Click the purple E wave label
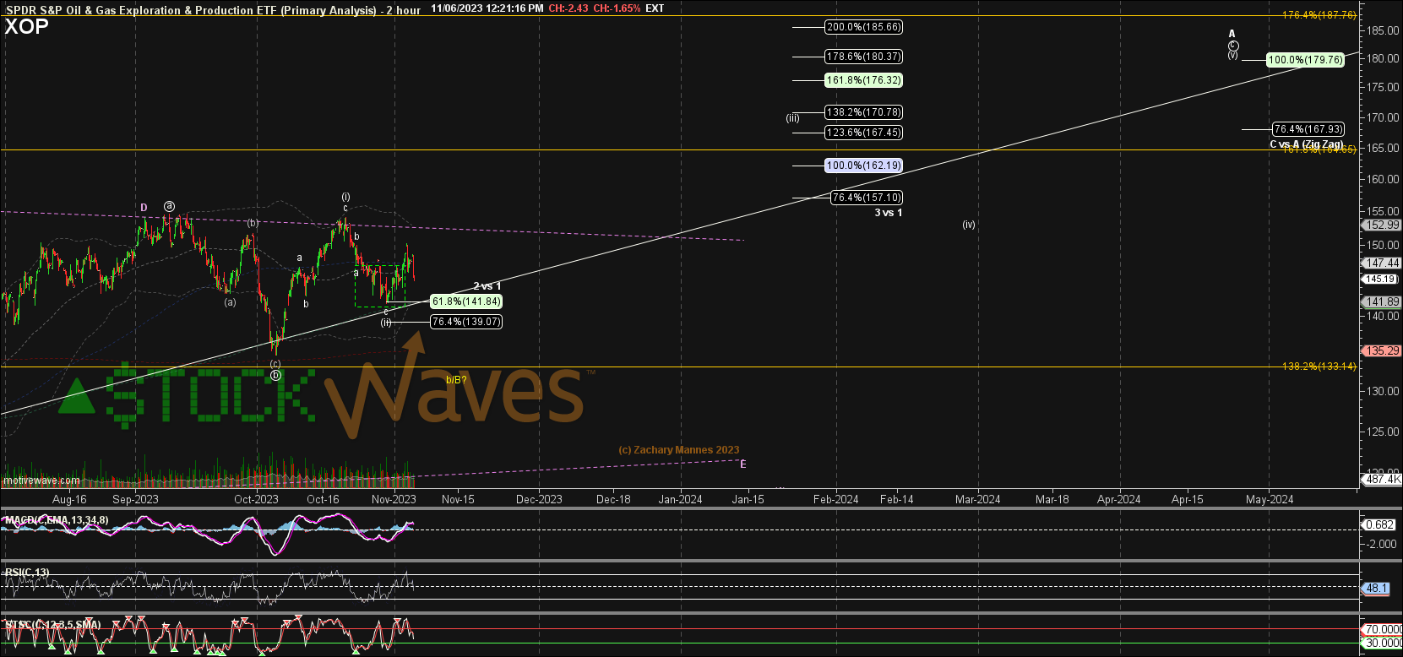 pos(743,464)
